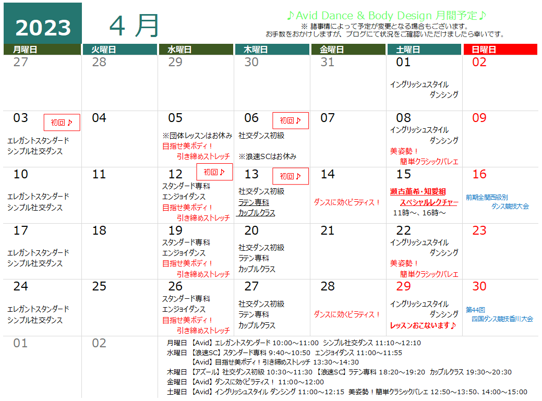Click カップルクラス on April 27
Screen dimensions: 542x401
pyautogui.click(x=257, y=325)
